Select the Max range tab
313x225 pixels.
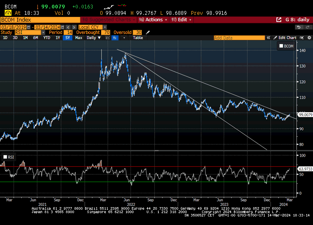tap(79, 38)
